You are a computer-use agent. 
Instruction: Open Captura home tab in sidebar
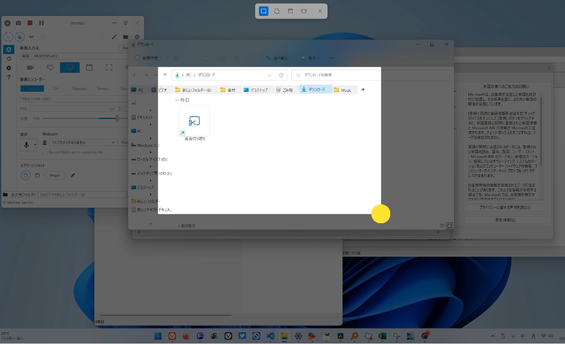coord(8,49)
